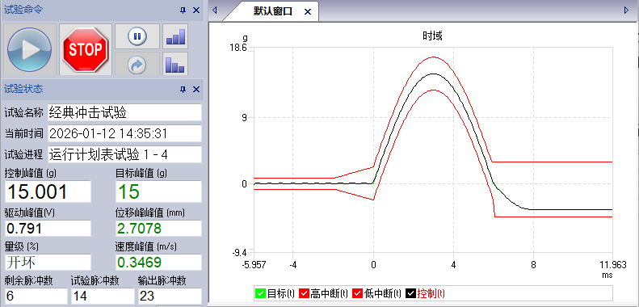Pin the 试验命令 panel
The height and width of the screenshot is (307, 639).
coord(183,11)
